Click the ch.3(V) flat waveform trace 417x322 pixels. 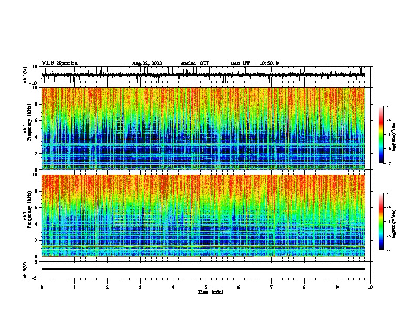point(203,269)
